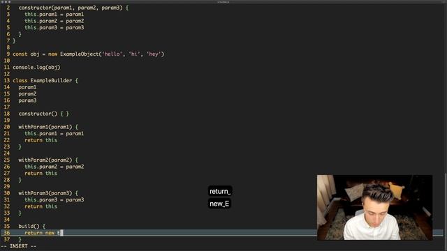Viewport: 447px width, 251px height.
Task: Click the 'new_E' keystroke overlay
Action: point(219,204)
